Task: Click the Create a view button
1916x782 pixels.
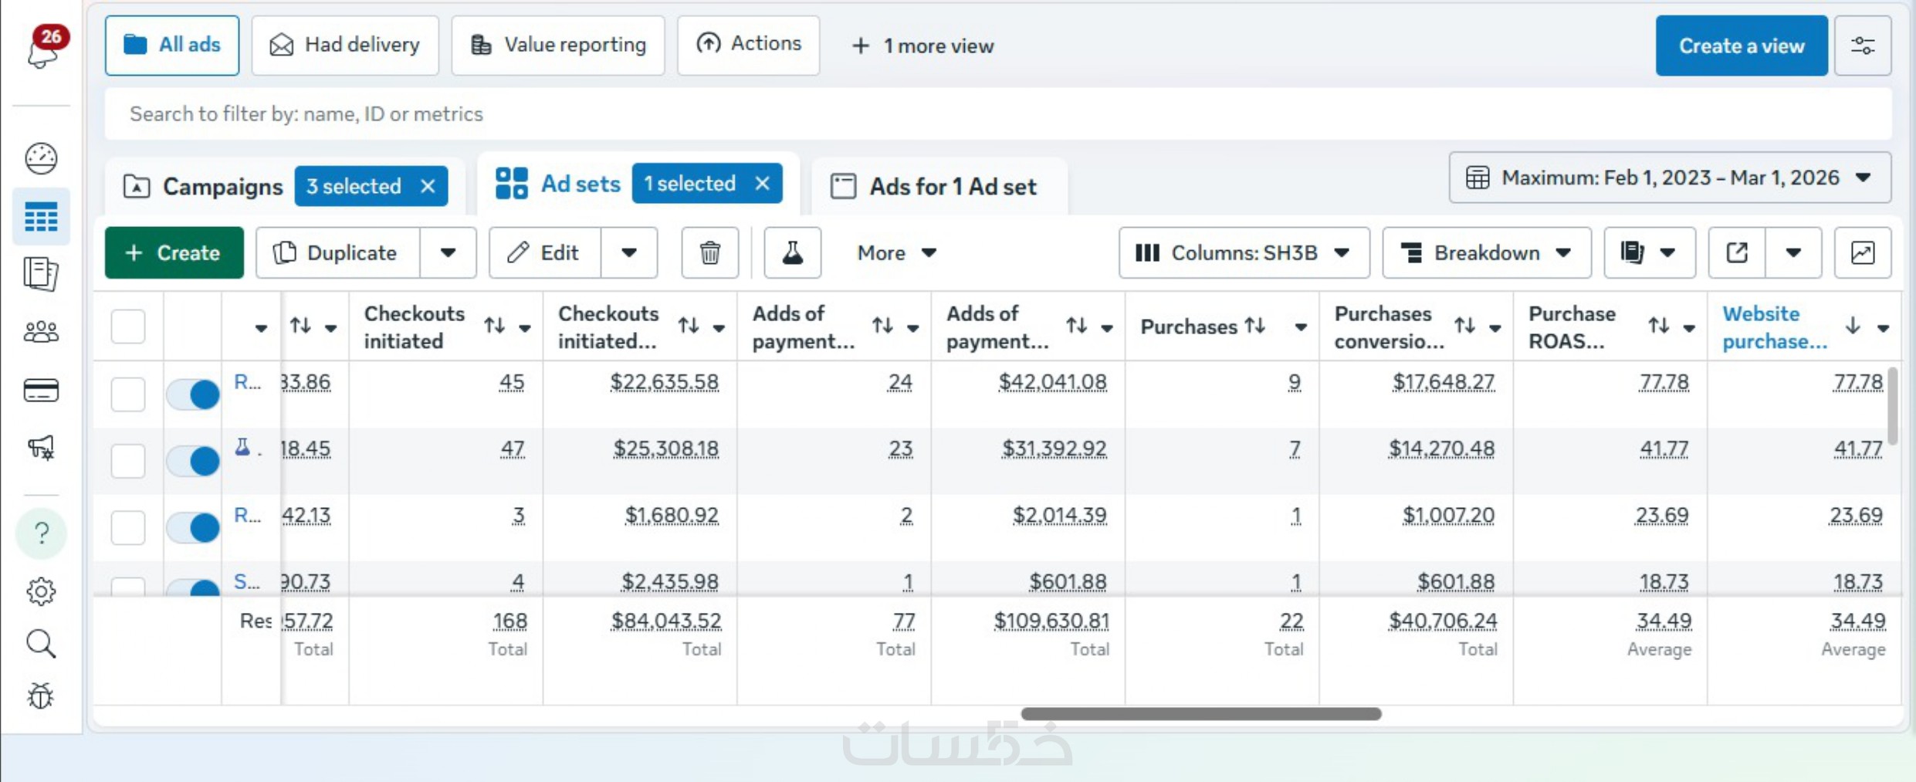Action: coord(1741,46)
